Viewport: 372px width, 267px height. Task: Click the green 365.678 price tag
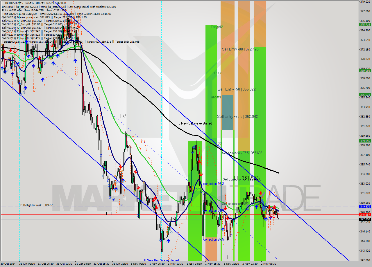tap(365, 95)
